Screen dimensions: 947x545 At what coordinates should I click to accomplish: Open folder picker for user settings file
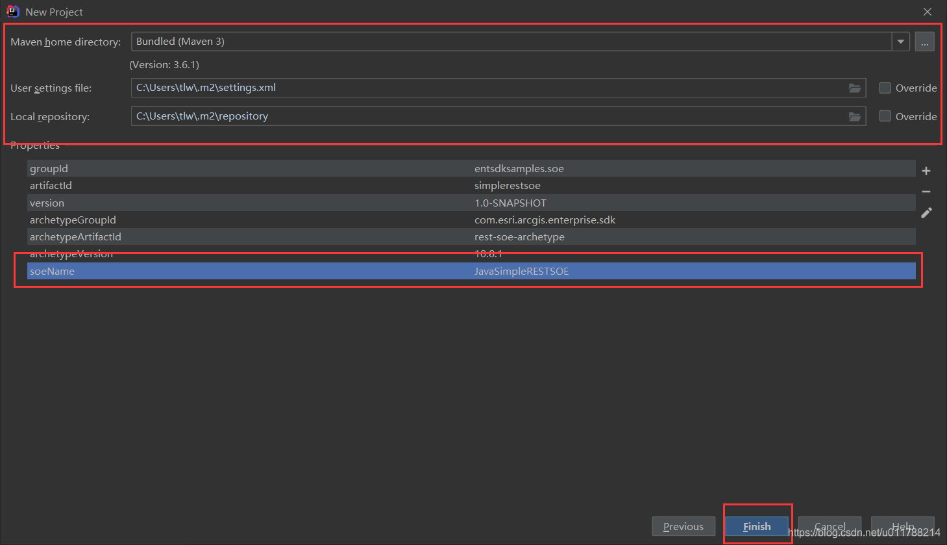(x=855, y=88)
